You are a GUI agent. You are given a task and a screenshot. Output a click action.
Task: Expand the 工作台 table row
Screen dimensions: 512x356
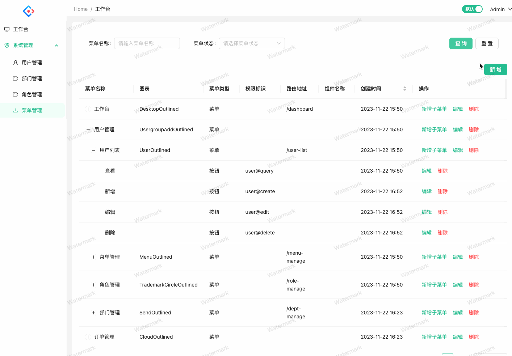tap(88, 109)
